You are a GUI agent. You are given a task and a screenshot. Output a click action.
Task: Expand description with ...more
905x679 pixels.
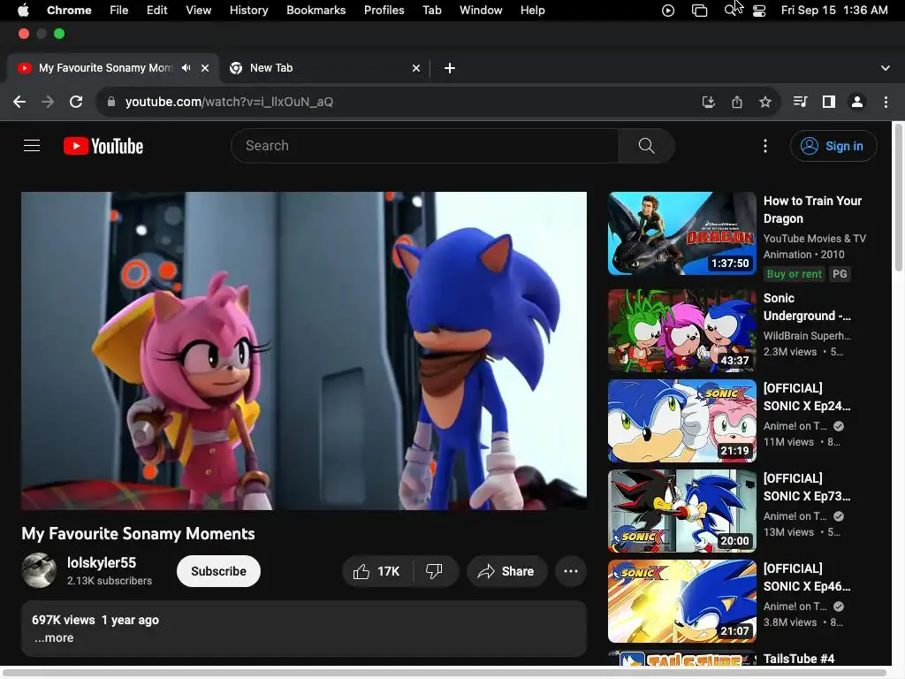click(54, 638)
